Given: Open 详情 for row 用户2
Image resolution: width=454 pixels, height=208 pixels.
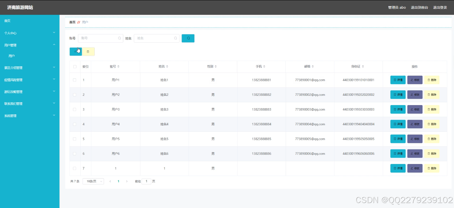Looking at the screenshot, I should 398,95.
